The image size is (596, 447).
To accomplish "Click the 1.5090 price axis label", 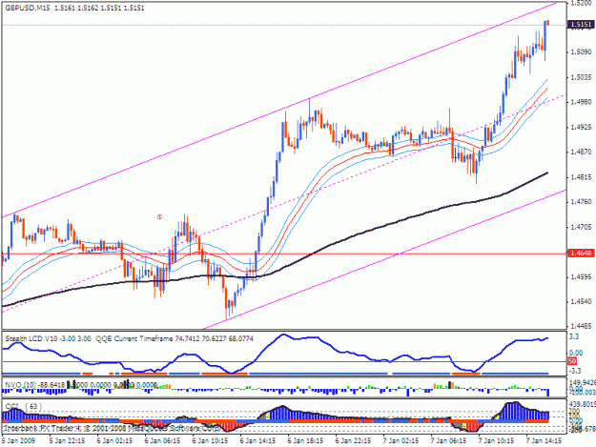I will pyautogui.click(x=582, y=51).
